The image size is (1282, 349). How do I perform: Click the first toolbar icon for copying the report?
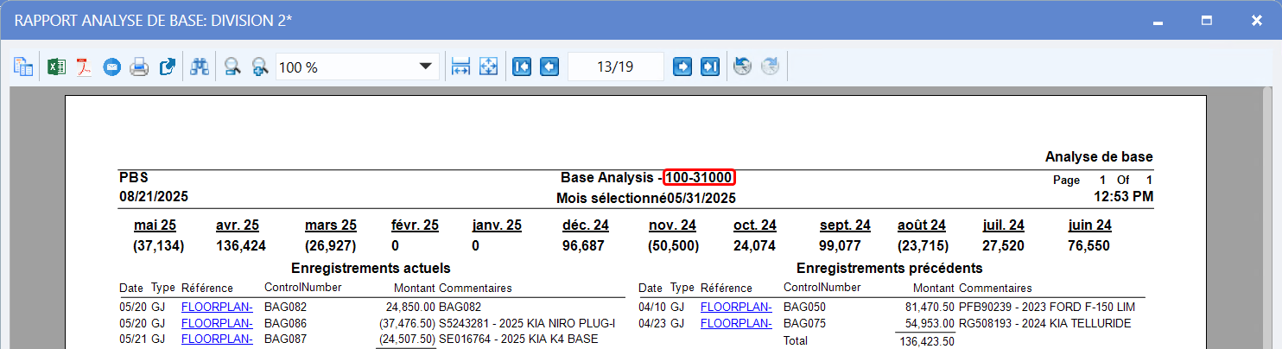pyautogui.click(x=23, y=67)
